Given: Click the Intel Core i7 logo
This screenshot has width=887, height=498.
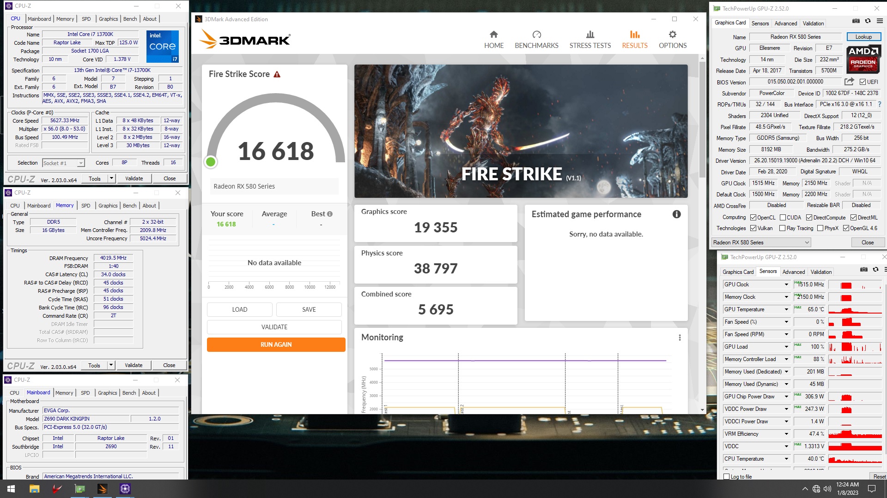Looking at the screenshot, I should coord(163,47).
